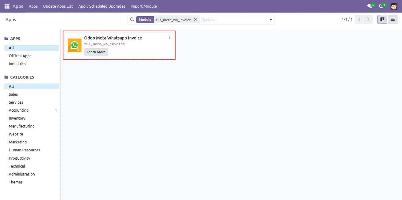Switch to Kanban view

(x=382, y=19)
